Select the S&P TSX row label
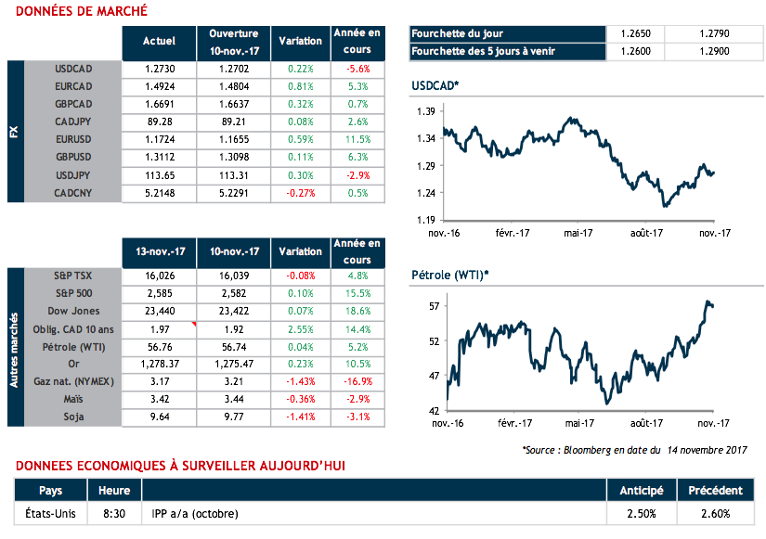This screenshot has height=539, width=766. 73,276
